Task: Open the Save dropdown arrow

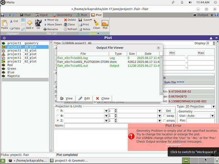Action: tap(91, 20)
